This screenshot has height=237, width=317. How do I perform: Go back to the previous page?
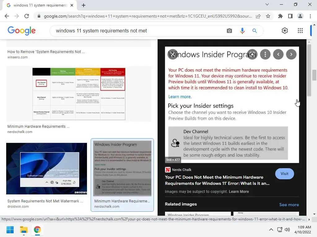pos(7,16)
